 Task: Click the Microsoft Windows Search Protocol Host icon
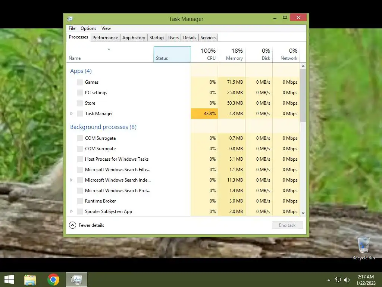click(80, 191)
